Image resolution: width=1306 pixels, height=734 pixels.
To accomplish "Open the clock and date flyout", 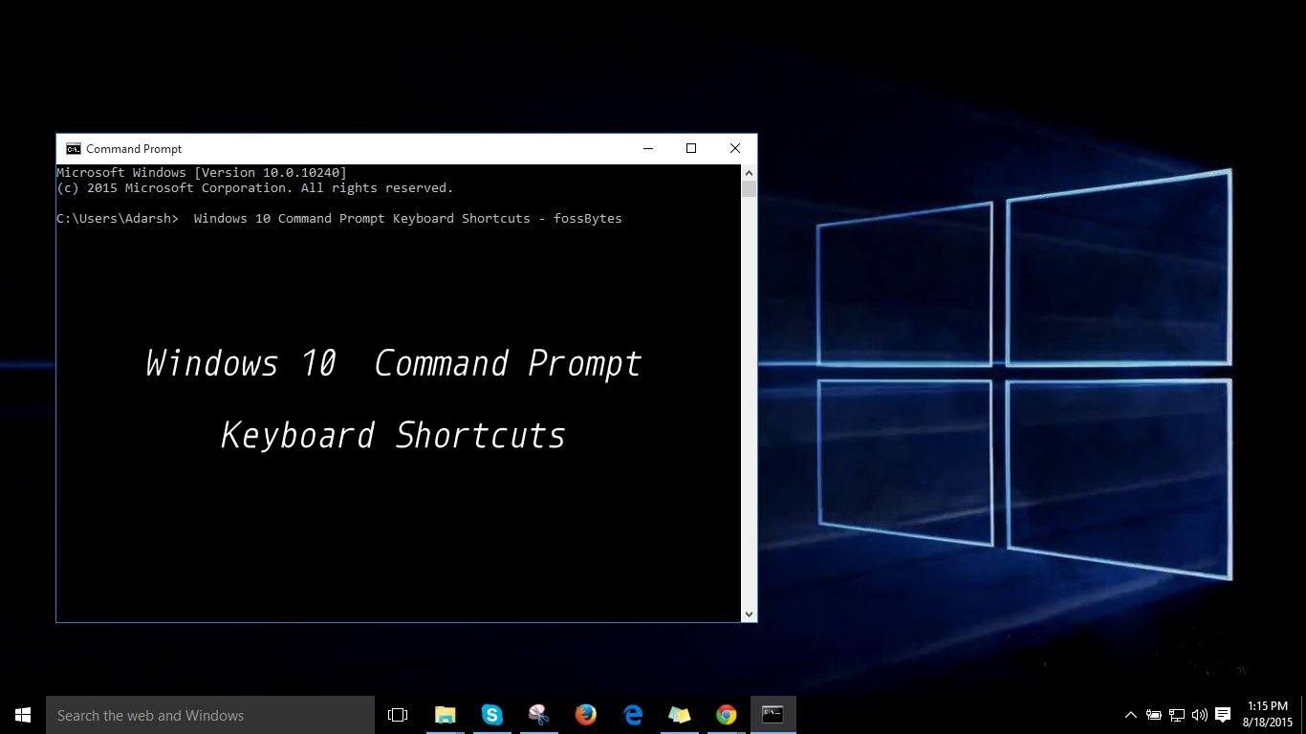I will coord(1267,714).
